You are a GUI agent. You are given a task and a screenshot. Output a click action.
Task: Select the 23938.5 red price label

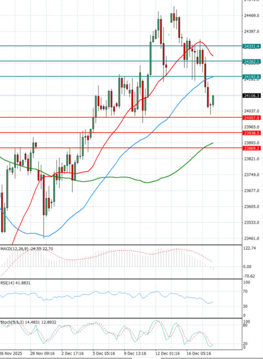click(x=252, y=133)
